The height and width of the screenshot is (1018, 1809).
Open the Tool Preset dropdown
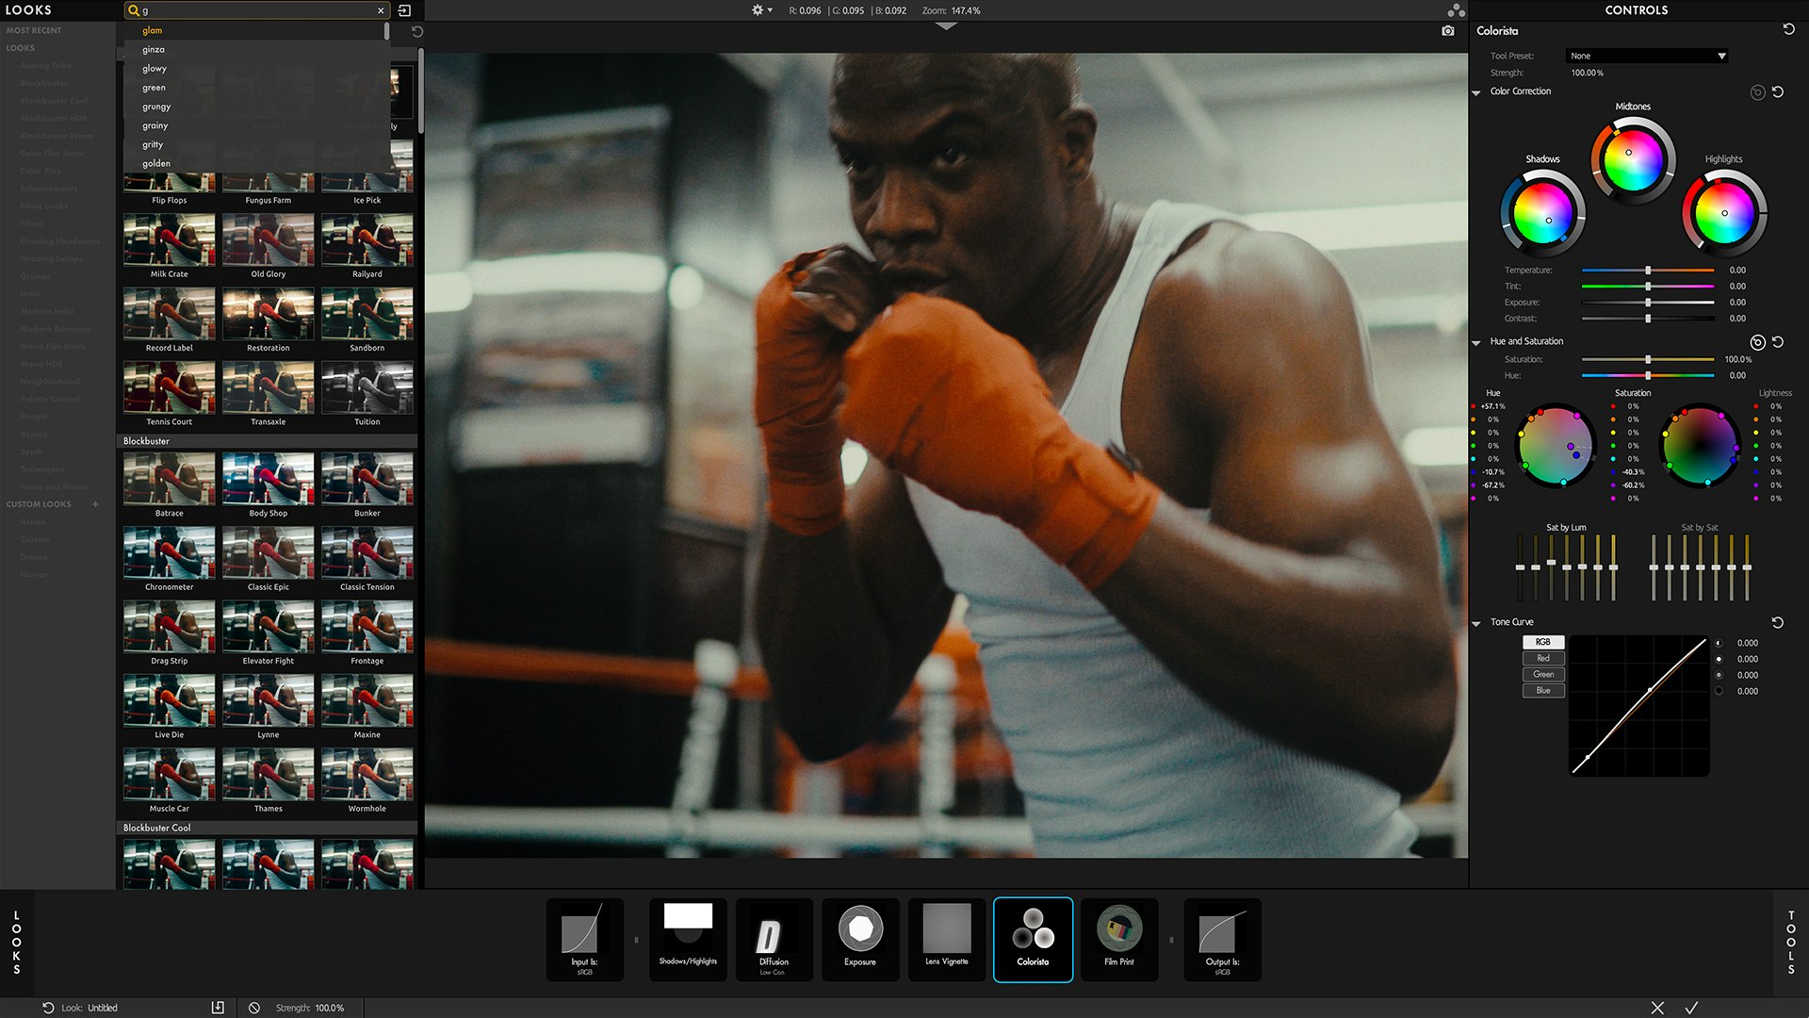[1645, 56]
